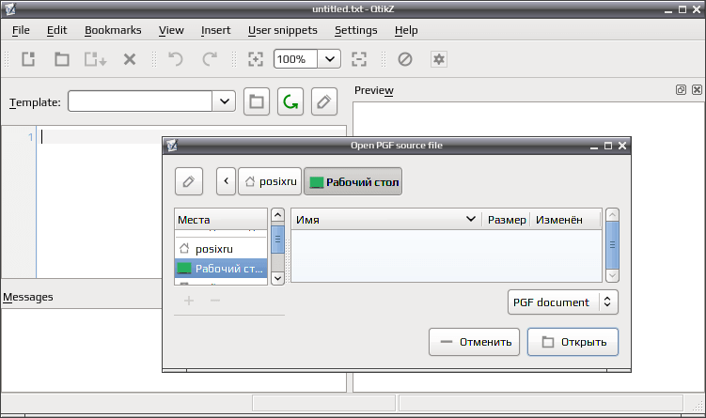This screenshot has width=706, height=418.
Task: Click the Close document X toolbar icon
Action: pos(130,59)
